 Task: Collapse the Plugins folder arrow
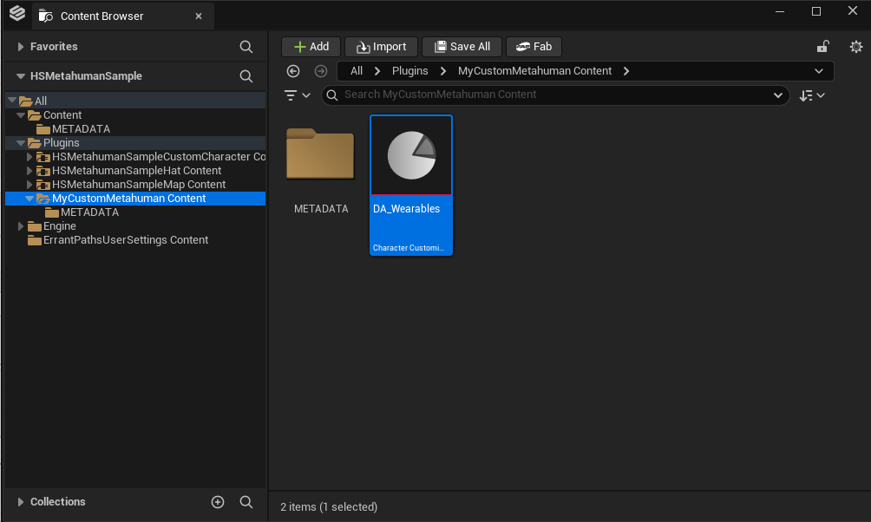coord(21,143)
